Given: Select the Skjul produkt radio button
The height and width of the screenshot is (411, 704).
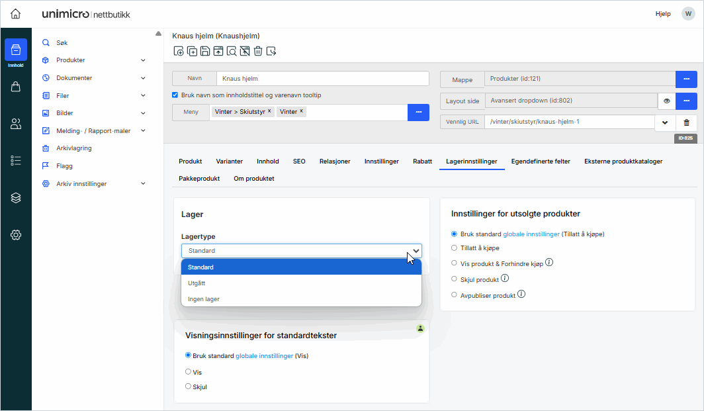Looking at the screenshot, I should coord(454,278).
